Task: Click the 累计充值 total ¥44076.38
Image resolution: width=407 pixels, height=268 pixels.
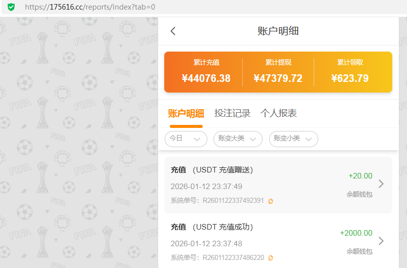Action: click(206, 78)
